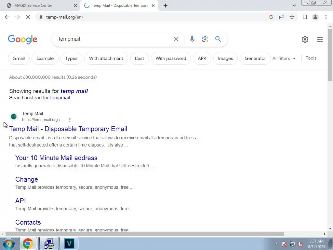Screen dimensions: 333x250
Task: Select the With password chip
Action: 171,58
